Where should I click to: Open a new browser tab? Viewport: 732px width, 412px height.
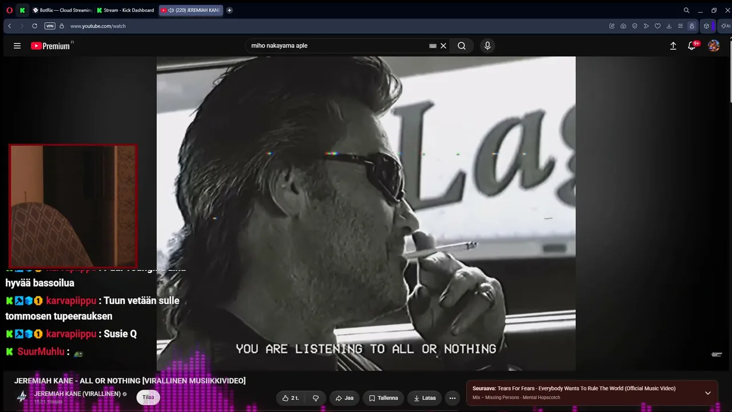point(229,10)
